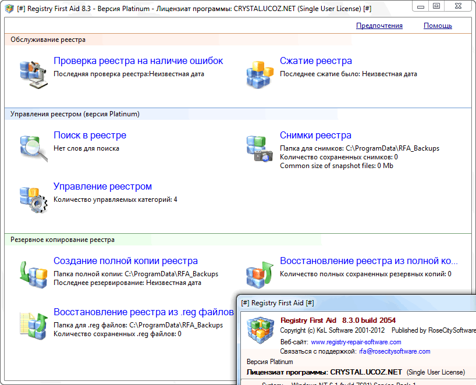Open Снимки реестра link
The width and height of the screenshot is (476, 385).
coord(315,135)
